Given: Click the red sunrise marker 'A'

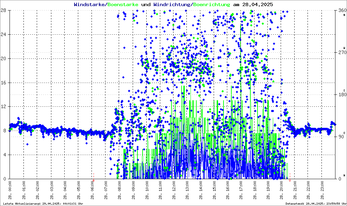Looking at the screenshot, I should 94,181.
